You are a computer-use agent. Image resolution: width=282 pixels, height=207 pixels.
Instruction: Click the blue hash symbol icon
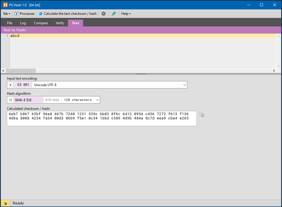[x=41, y=14]
